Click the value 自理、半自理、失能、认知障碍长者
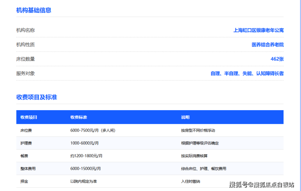Viewport: 301px width, 191px height. tap(247, 74)
